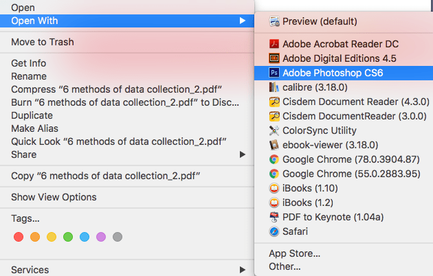This screenshot has width=433, height=276.
Task: Click the Adobe Acrobat Reader DC icon
Action: (274, 44)
